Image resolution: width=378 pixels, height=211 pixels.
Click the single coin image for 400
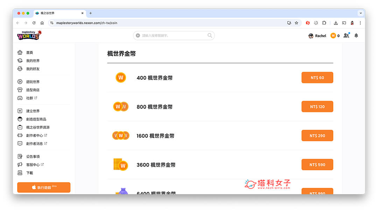click(x=121, y=77)
